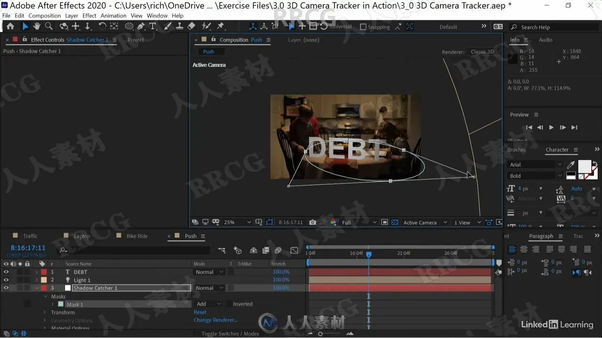
Task: Toggle Faux Bold style left-to-right paragraph direction
Action: pos(576,272)
